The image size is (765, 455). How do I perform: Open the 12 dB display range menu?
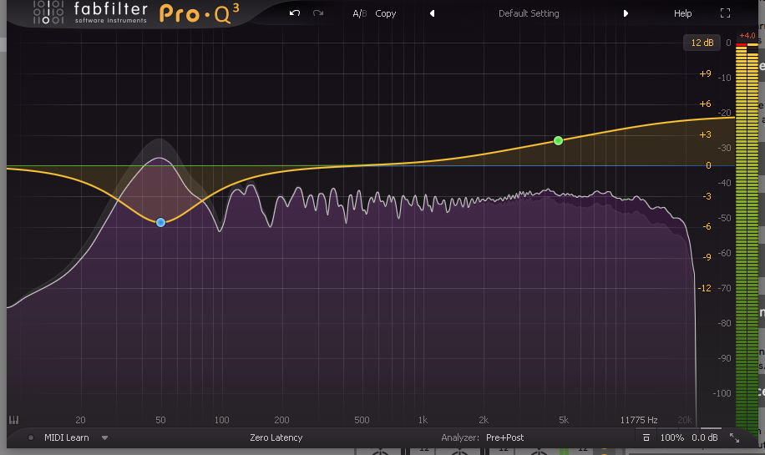(x=702, y=43)
